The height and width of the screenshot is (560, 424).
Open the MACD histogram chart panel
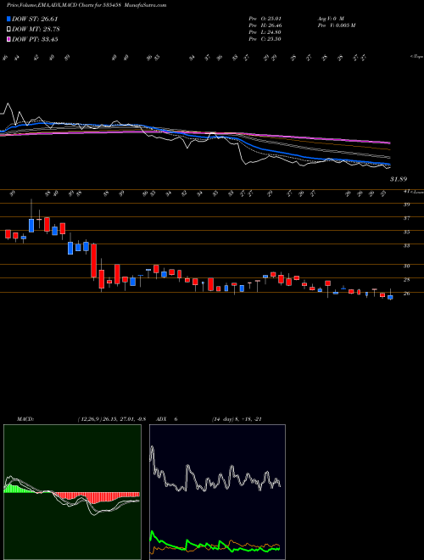coord(72,492)
